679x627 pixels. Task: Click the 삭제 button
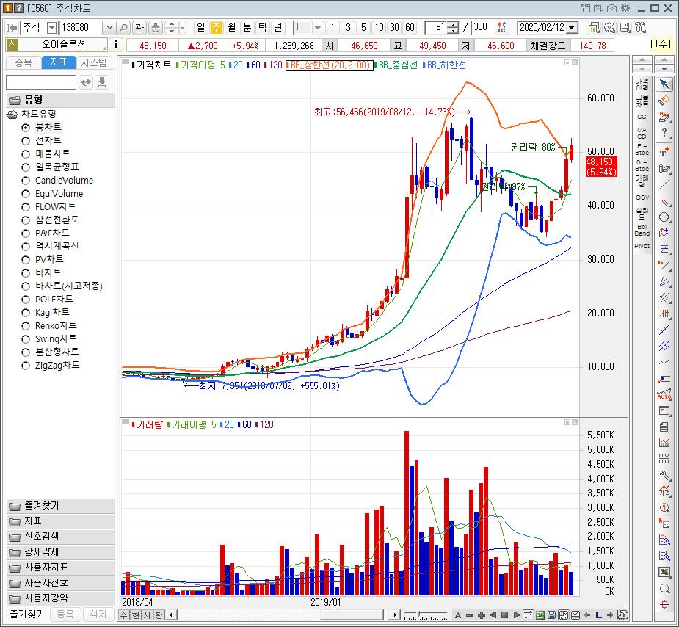[98, 614]
